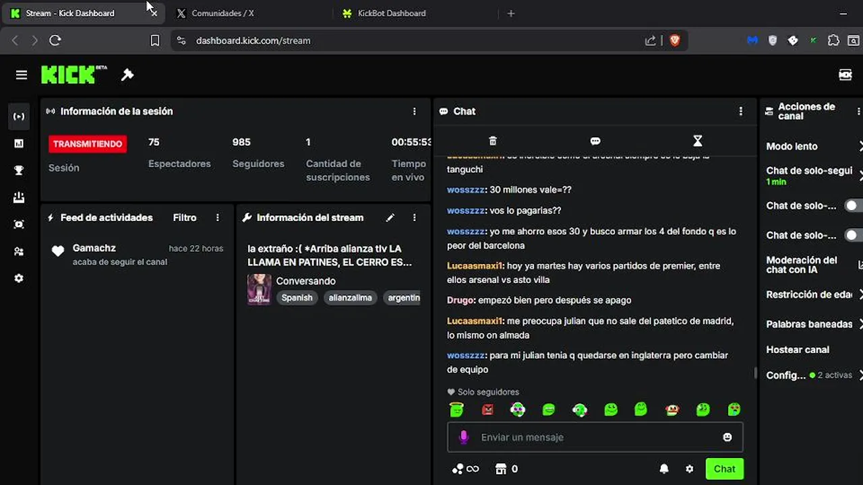
Task: Open the analytics bar-chart sidebar icon
Action: pyautogui.click(x=19, y=143)
